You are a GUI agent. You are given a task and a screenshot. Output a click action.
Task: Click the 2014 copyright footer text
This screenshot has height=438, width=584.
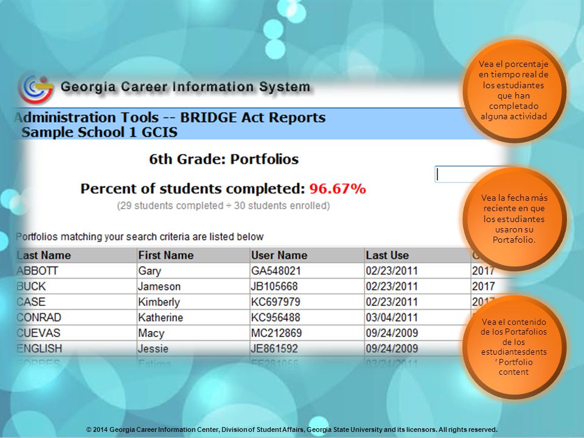[291, 429]
